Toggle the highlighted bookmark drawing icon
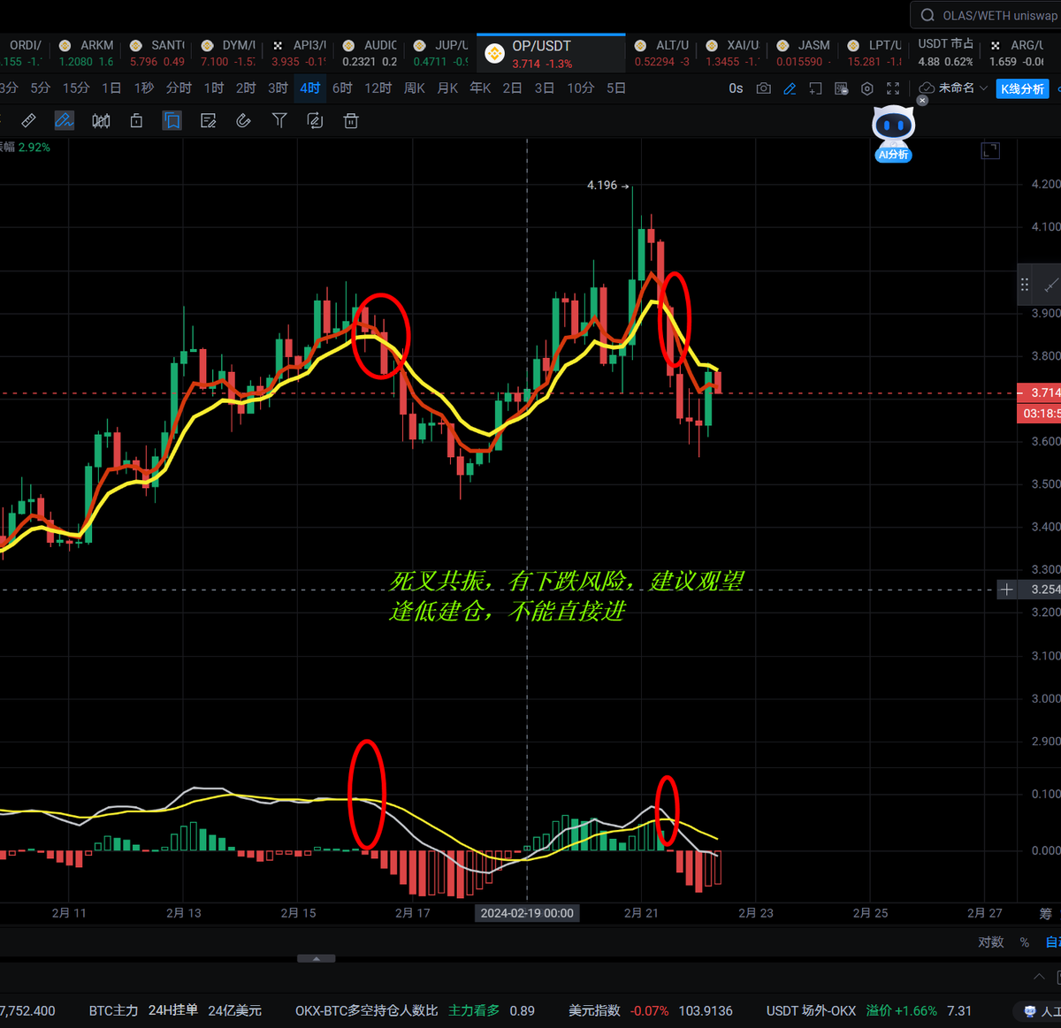The image size is (1061, 1028). click(x=172, y=121)
